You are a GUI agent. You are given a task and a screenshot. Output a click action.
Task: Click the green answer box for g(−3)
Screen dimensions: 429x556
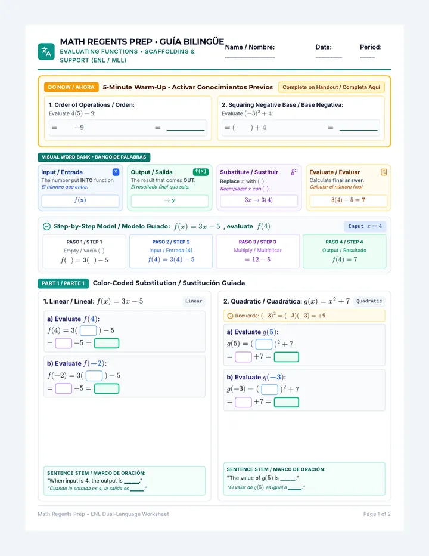(x=287, y=402)
